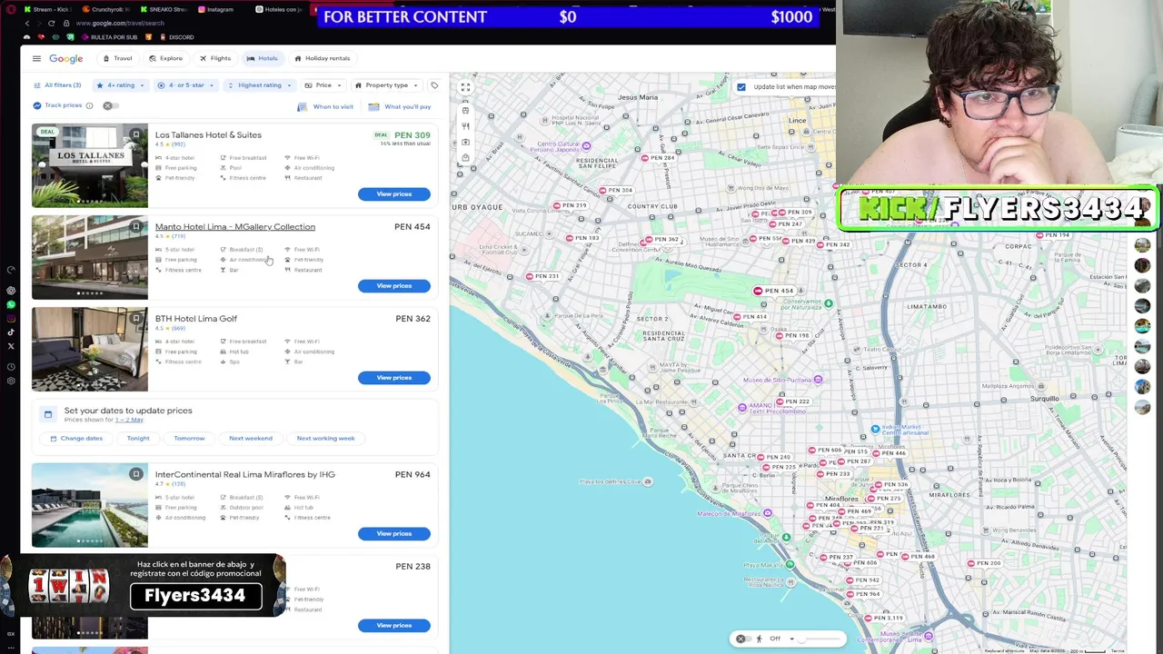Save BTH Hotel Lima Golf bookmark icon

(135, 318)
